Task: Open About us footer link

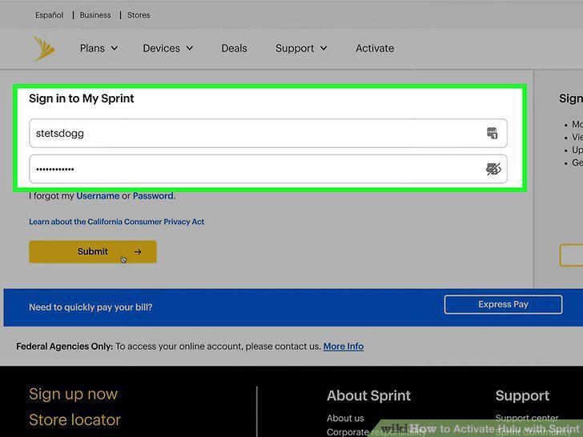Action: coord(345,418)
